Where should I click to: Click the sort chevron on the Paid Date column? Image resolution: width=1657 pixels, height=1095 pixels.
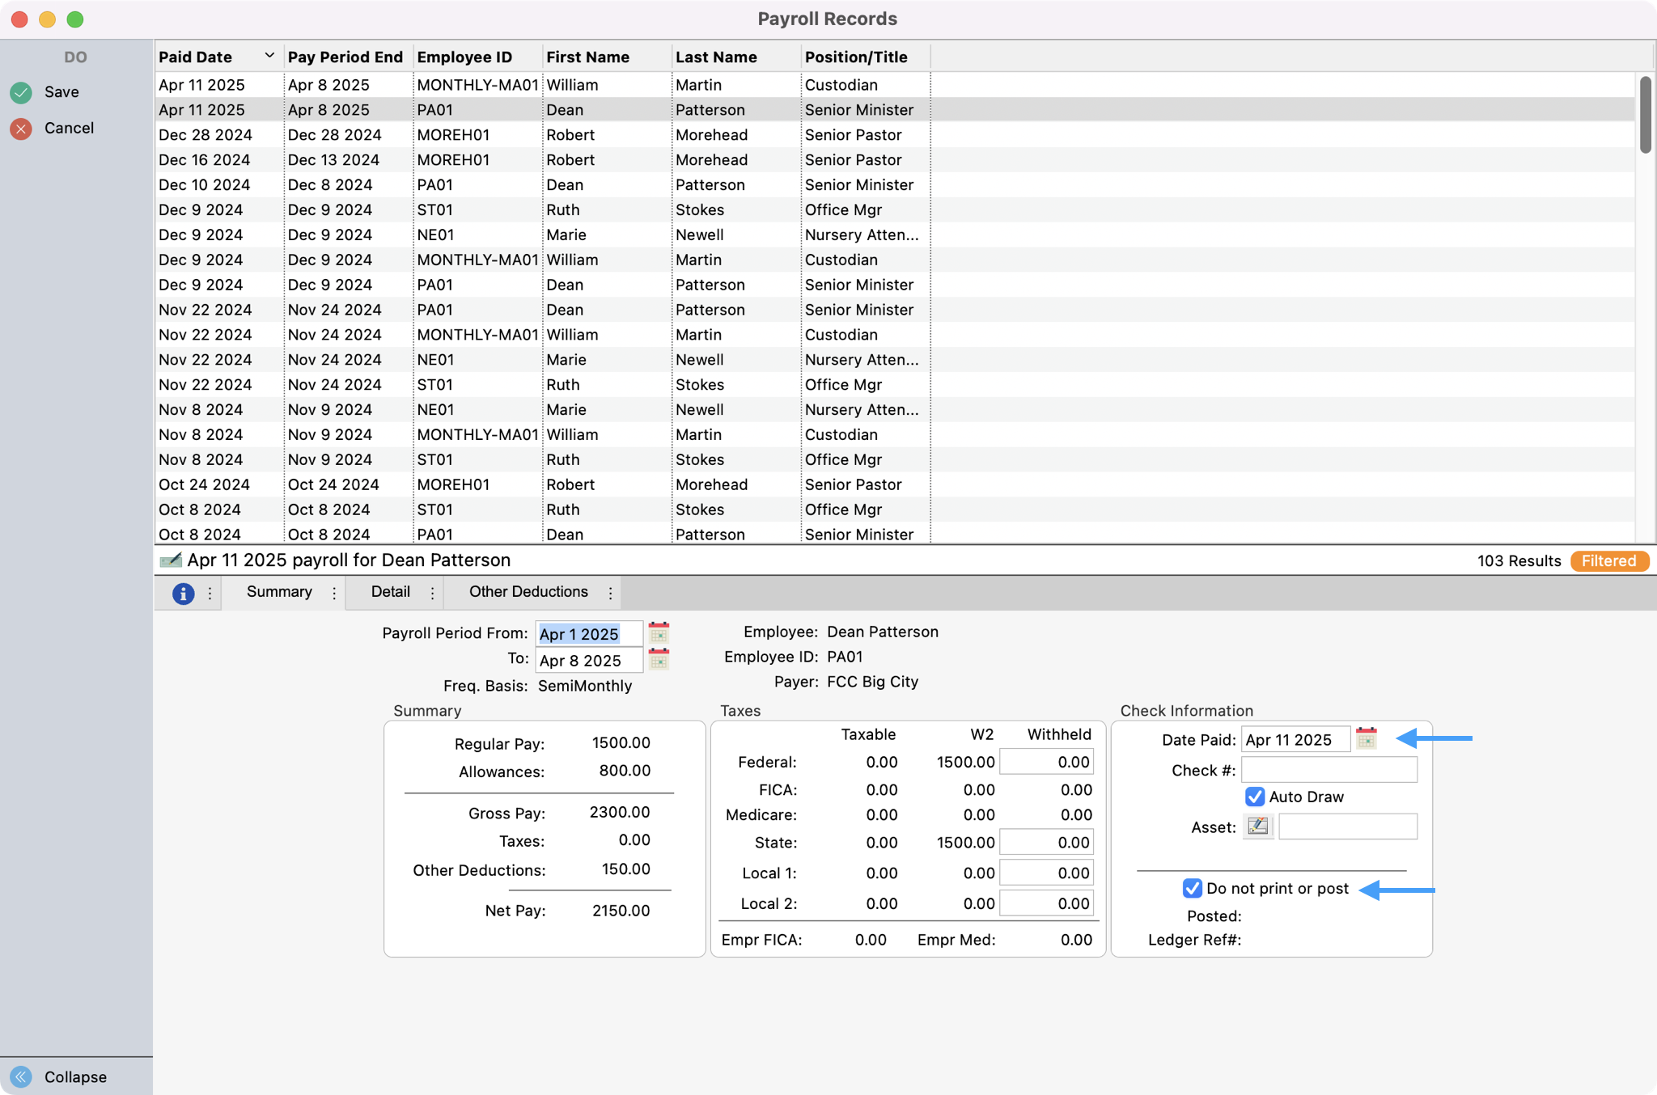(269, 55)
